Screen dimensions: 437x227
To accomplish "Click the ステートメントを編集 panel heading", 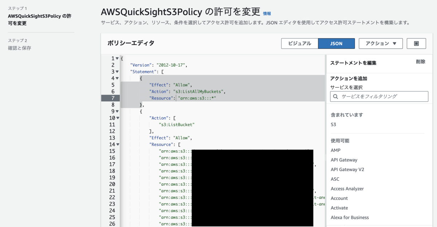I will (x=353, y=63).
